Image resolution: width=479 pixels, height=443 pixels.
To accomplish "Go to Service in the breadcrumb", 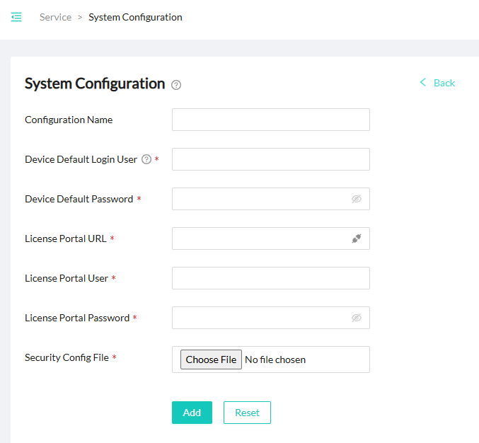I will (x=55, y=17).
